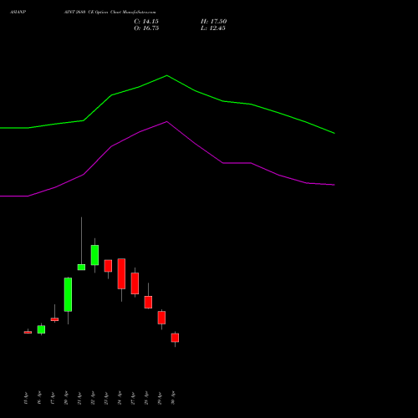Select the 20 Apr date label
The width and height of the screenshot is (418, 418).
click(66, 398)
